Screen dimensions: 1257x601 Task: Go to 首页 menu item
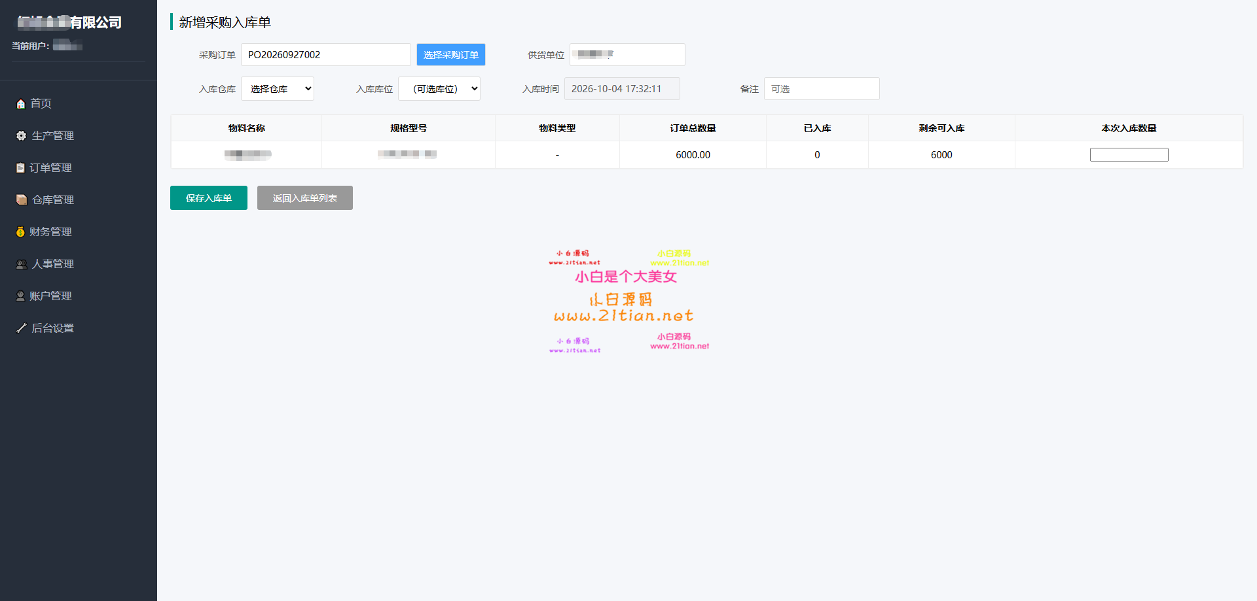41,104
